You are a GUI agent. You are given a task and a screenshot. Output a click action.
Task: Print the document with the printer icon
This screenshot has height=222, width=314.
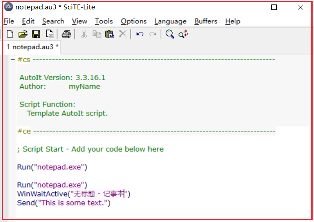[66, 34]
